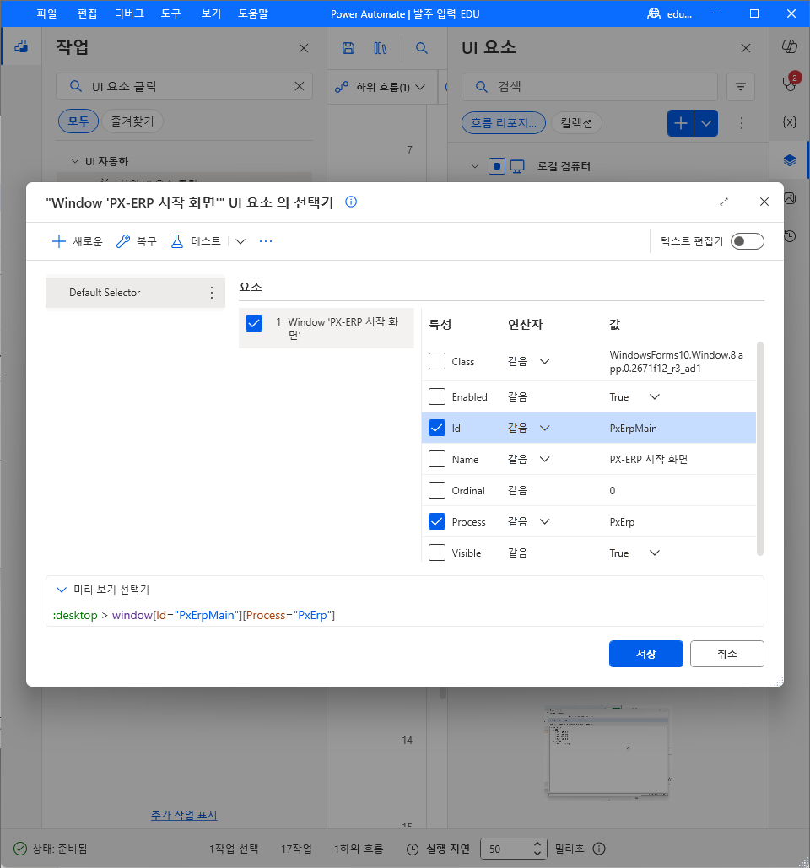Click the New selector plus icon

(x=58, y=241)
